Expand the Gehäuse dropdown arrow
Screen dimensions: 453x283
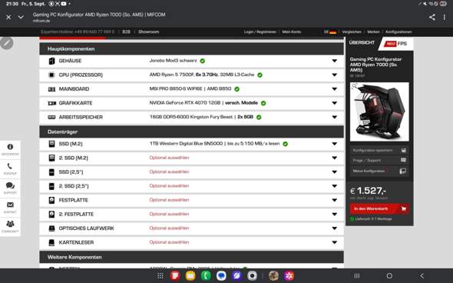point(334,61)
